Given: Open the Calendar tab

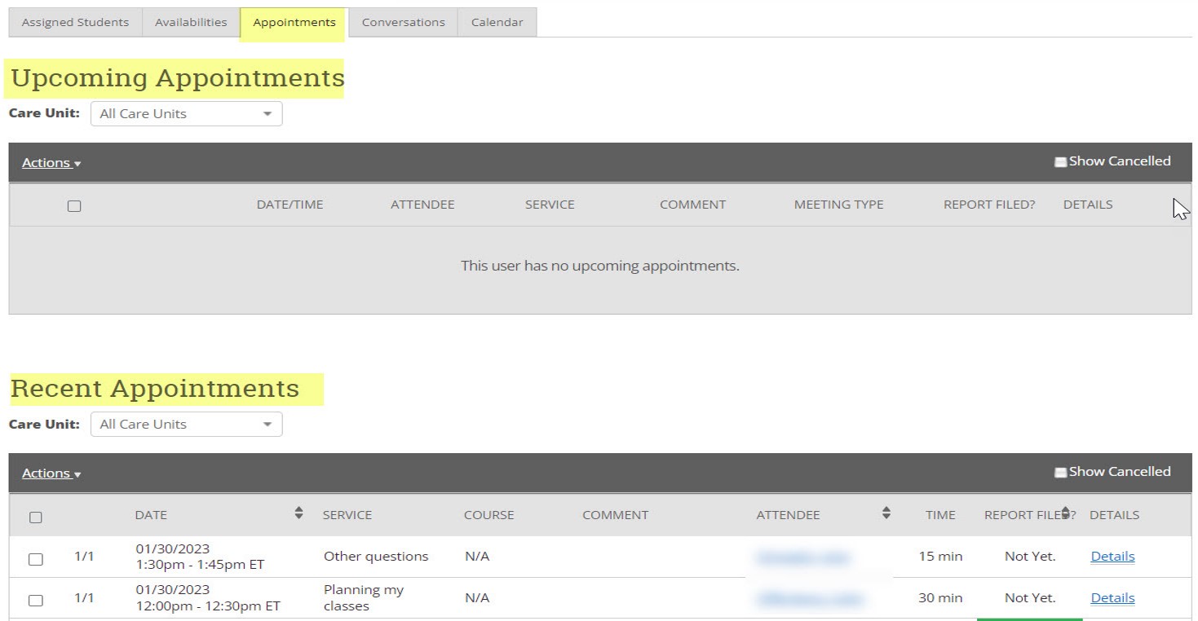Looking at the screenshot, I should click(x=497, y=23).
